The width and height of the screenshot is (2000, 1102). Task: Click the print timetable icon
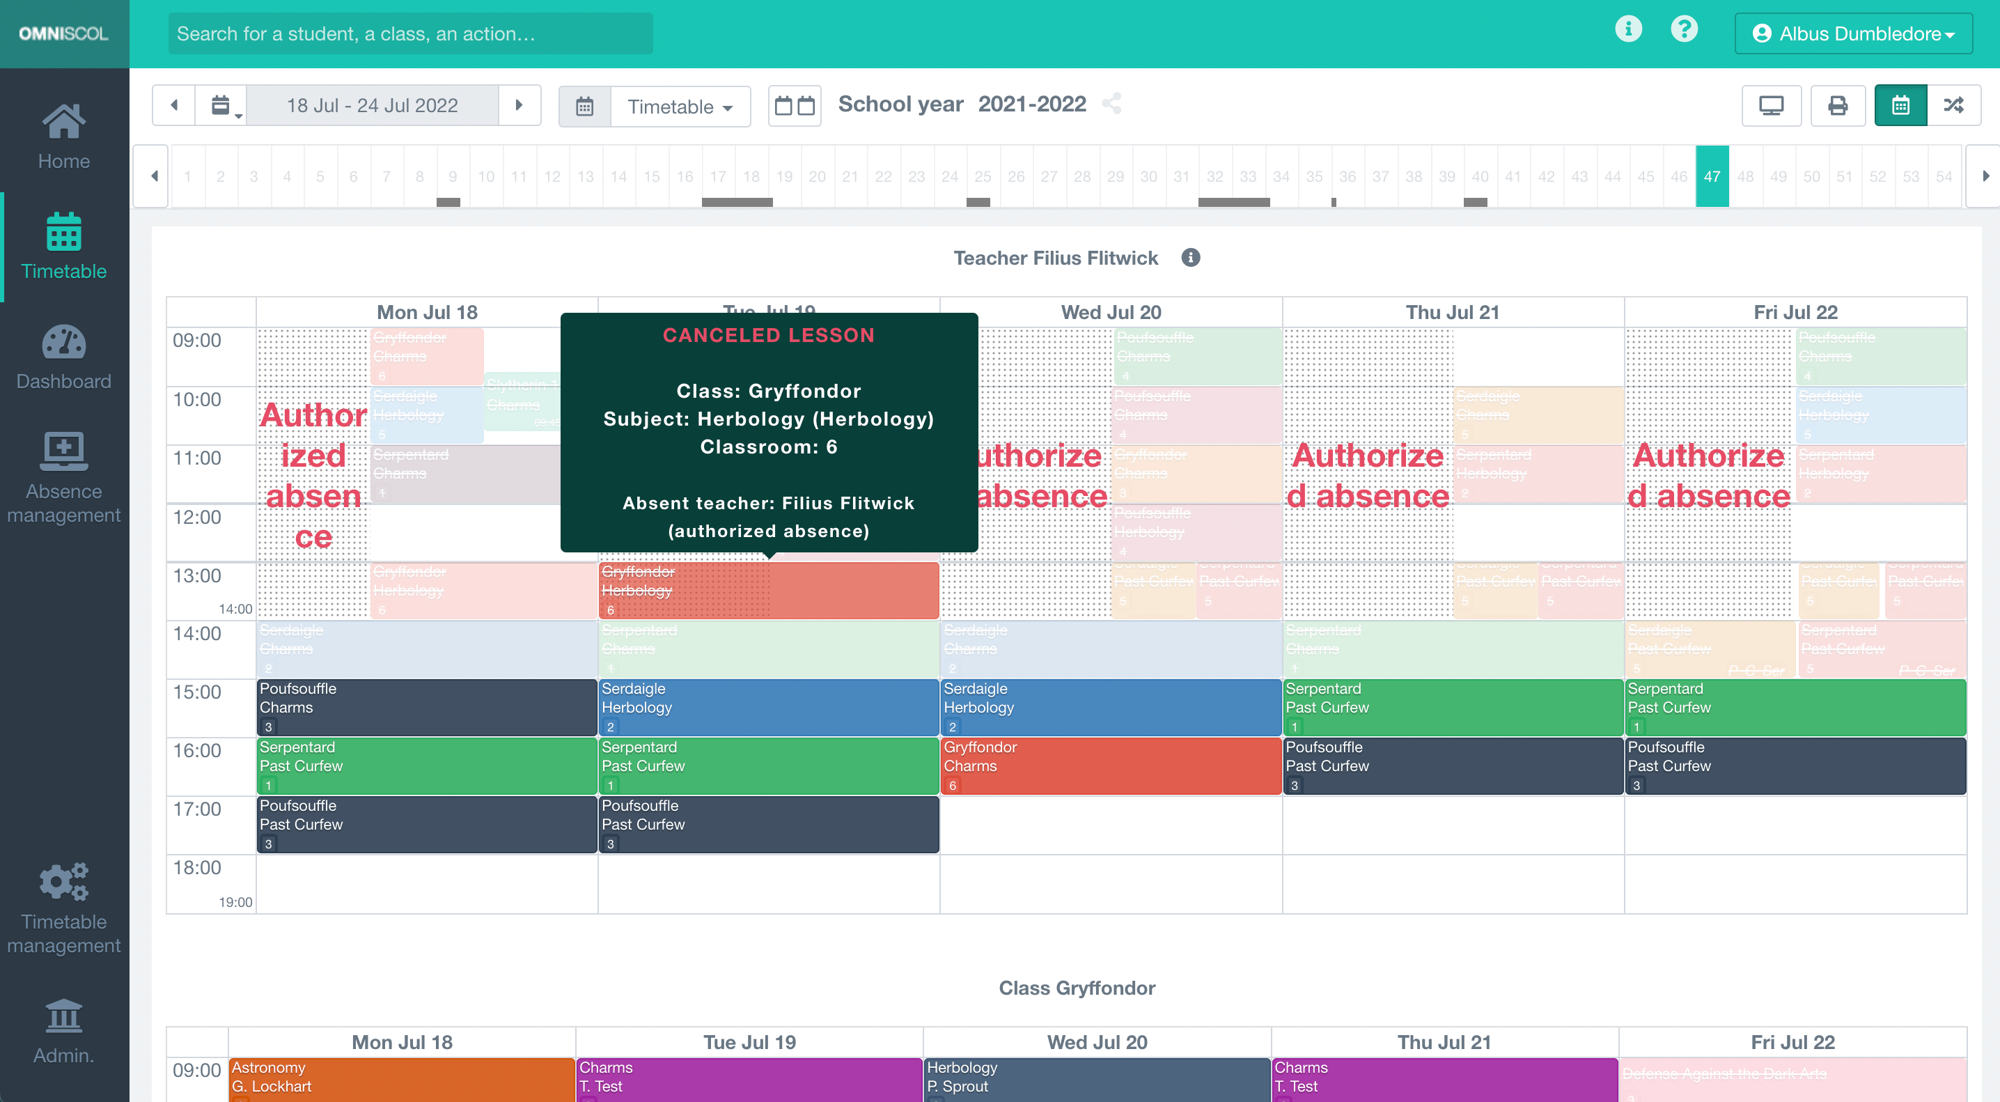coord(1837,105)
